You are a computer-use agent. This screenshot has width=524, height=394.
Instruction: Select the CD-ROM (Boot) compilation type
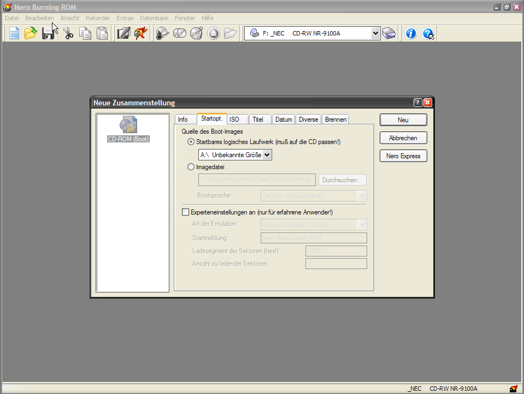pyautogui.click(x=128, y=129)
